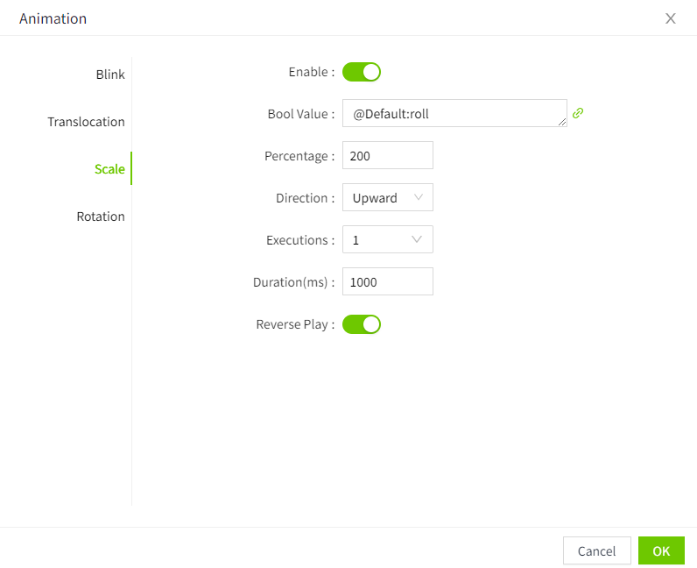Select the Scale tab

click(x=109, y=169)
